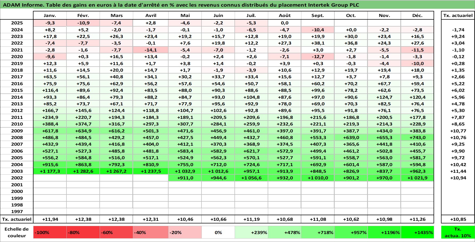The image size is (475, 242).
Task: Select the Déc. column header
Action: [x=417, y=15]
